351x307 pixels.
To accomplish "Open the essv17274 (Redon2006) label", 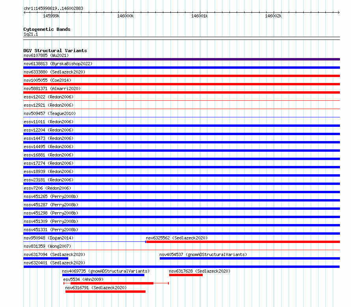I will (49, 163).
